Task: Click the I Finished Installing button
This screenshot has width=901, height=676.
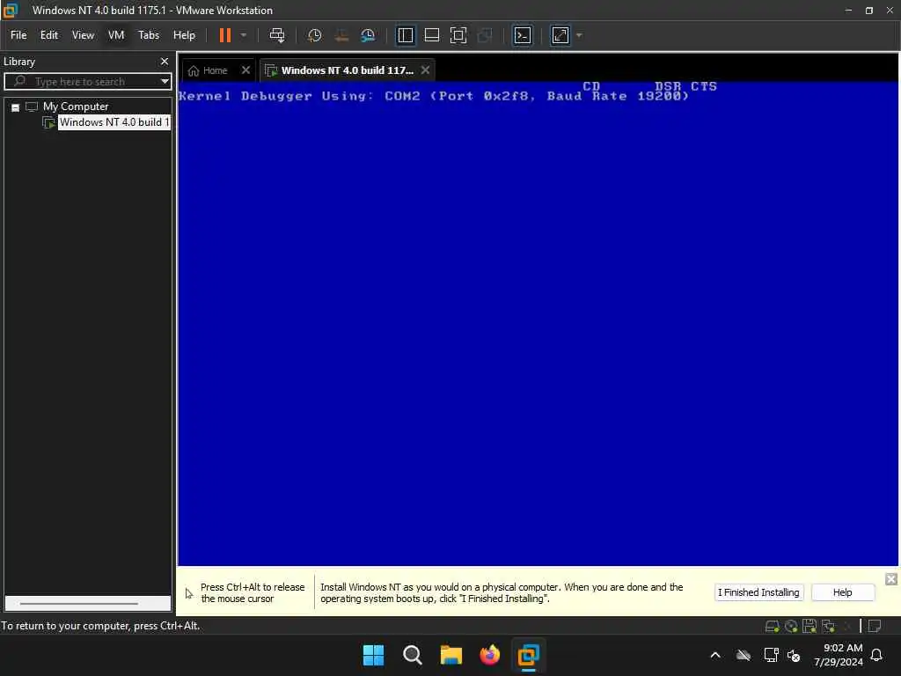Action: 758,592
